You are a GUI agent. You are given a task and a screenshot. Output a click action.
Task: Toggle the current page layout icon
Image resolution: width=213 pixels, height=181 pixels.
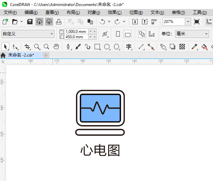pos(152,34)
